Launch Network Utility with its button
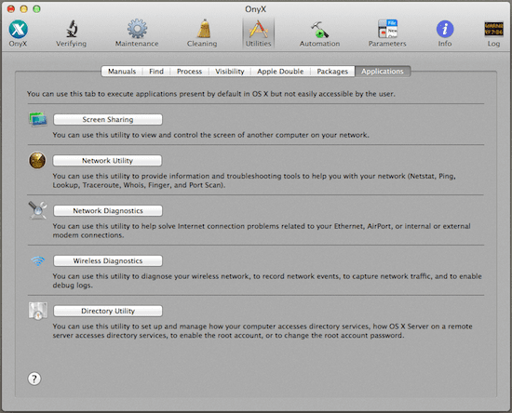This screenshot has width=512, height=413. click(107, 161)
